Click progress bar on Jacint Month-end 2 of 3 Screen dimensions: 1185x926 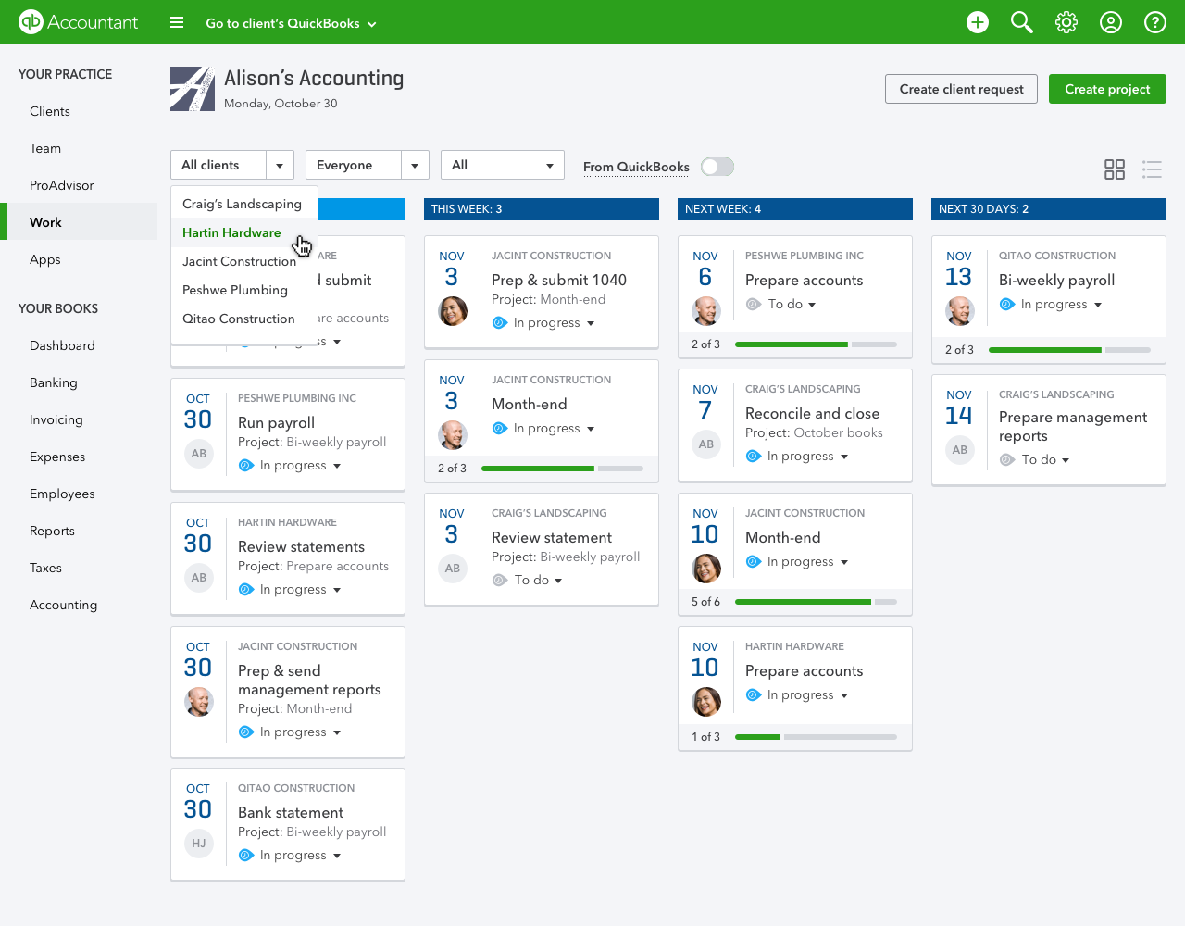tap(562, 469)
